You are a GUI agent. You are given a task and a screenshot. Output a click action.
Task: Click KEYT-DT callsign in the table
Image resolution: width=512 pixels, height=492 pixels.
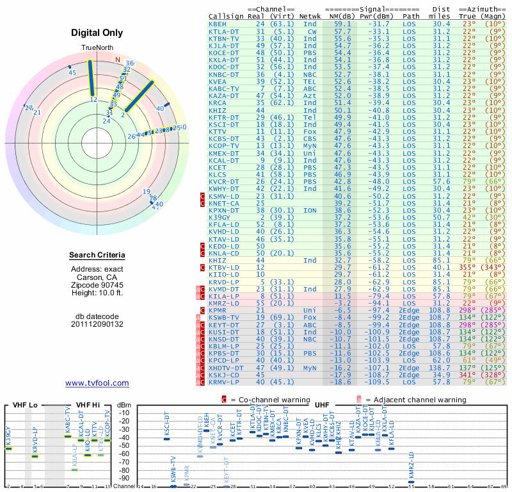[x=223, y=325]
